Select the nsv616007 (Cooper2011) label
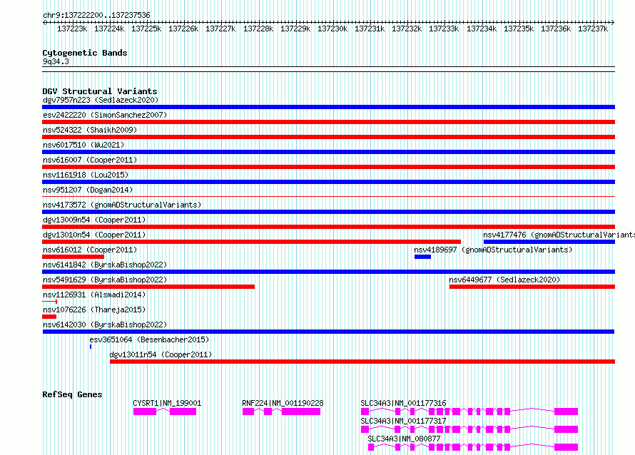 pyautogui.click(x=90, y=160)
